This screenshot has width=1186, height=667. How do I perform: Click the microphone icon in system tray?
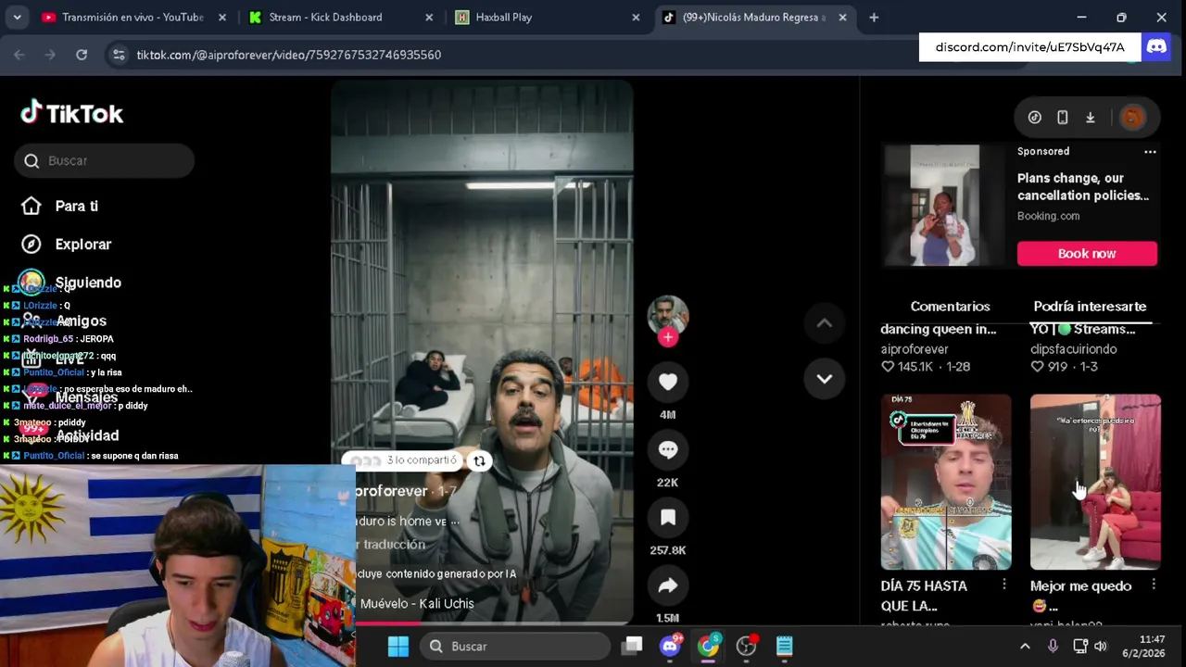tap(1053, 647)
